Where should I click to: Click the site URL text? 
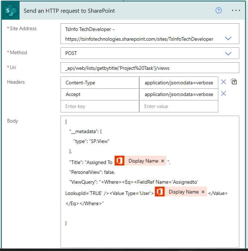139,39
